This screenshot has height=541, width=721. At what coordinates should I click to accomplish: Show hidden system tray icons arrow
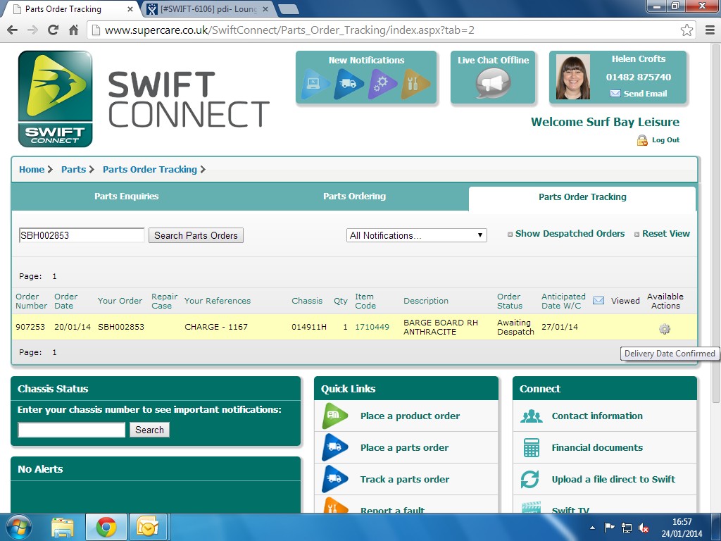592,527
